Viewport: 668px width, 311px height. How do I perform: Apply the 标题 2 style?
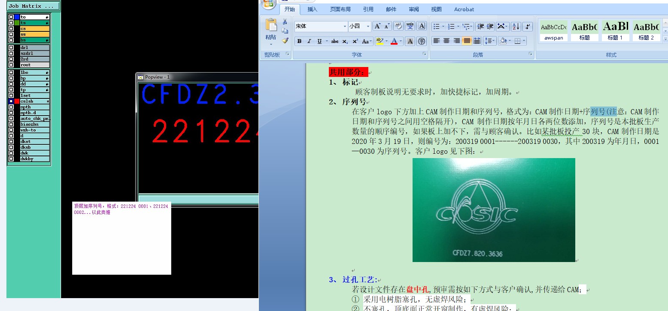pos(646,30)
